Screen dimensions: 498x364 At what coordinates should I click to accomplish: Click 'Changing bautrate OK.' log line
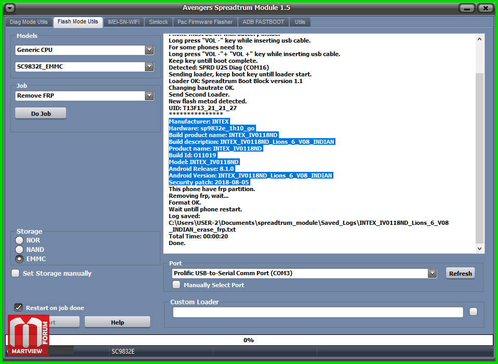201,88
